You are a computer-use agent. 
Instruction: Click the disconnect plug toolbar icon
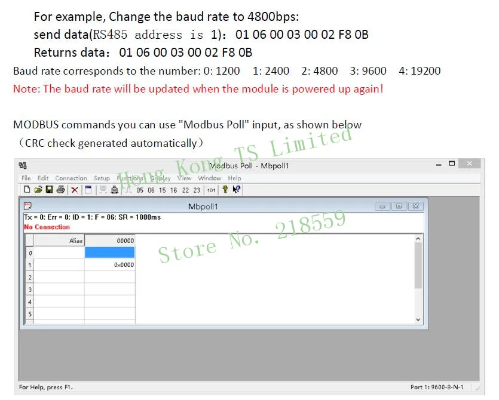[x=115, y=190]
